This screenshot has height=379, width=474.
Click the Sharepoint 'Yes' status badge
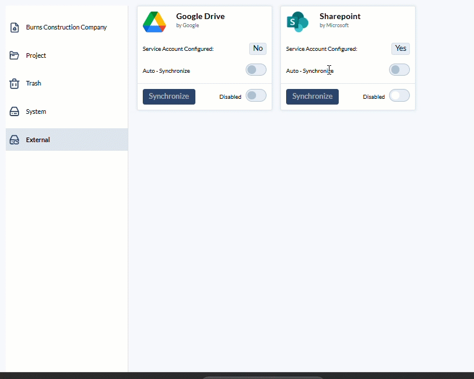pyautogui.click(x=401, y=49)
